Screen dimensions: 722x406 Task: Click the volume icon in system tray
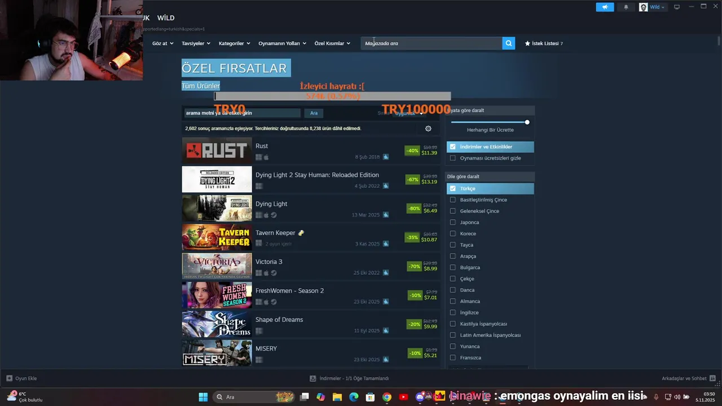[x=677, y=397]
